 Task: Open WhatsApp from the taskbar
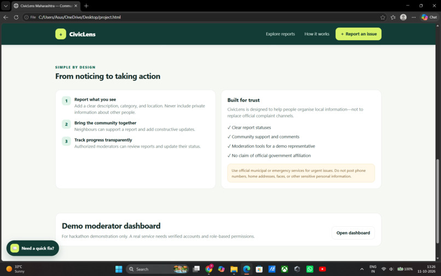(x=310, y=269)
